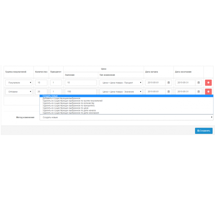The width and height of the screenshot is (215, 200).
Task: Focus quantity field with value 10
Action: [x=41, y=83]
